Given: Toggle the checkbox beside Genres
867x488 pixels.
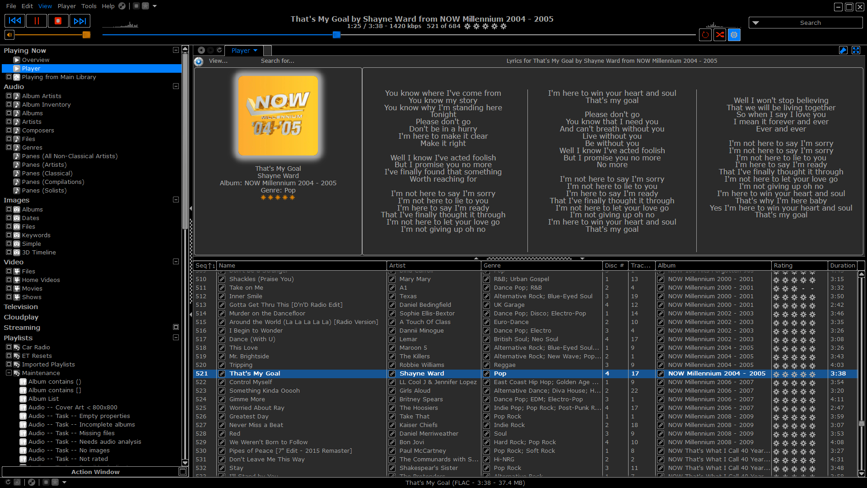Looking at the screenshot, I should 9,147.
